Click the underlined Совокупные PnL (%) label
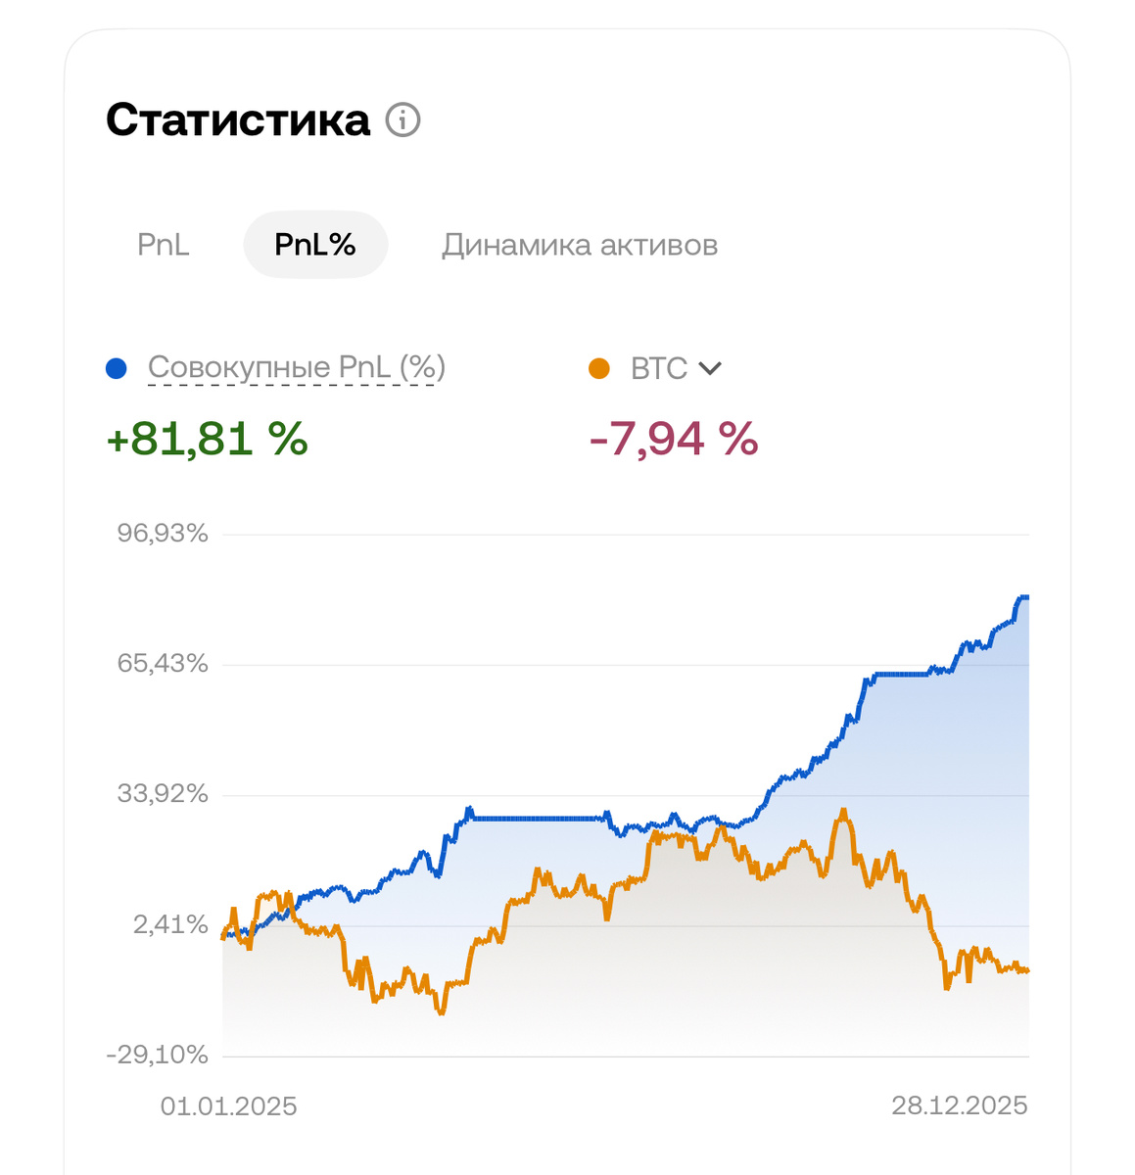The height and width of the screenshot is (1175, 1135). point(296,367)
